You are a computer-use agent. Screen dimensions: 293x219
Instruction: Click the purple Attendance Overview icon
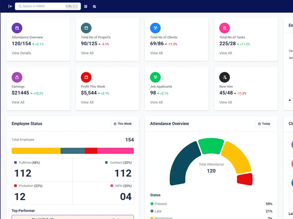point(17,28)
